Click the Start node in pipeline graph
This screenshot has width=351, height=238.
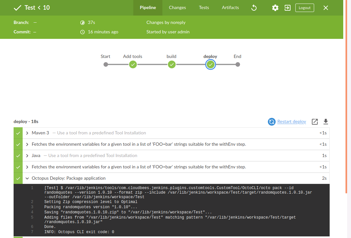click(105, 64)
